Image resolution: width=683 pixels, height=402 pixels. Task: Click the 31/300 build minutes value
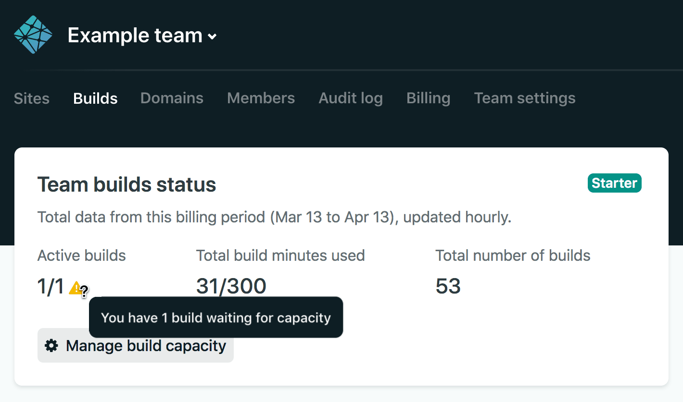pyautogui.click(x=231, y=287)
